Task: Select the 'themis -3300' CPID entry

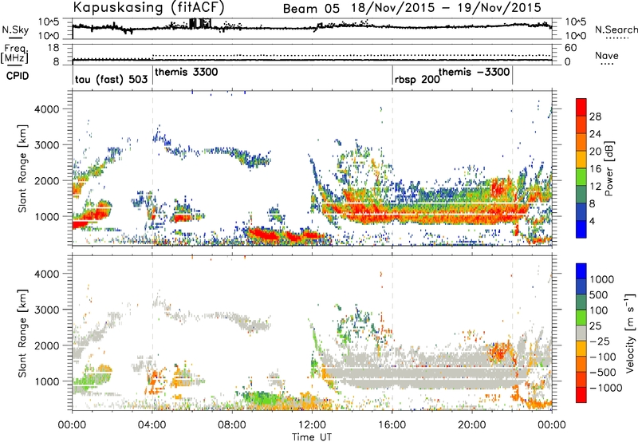Action: [474, 72]
